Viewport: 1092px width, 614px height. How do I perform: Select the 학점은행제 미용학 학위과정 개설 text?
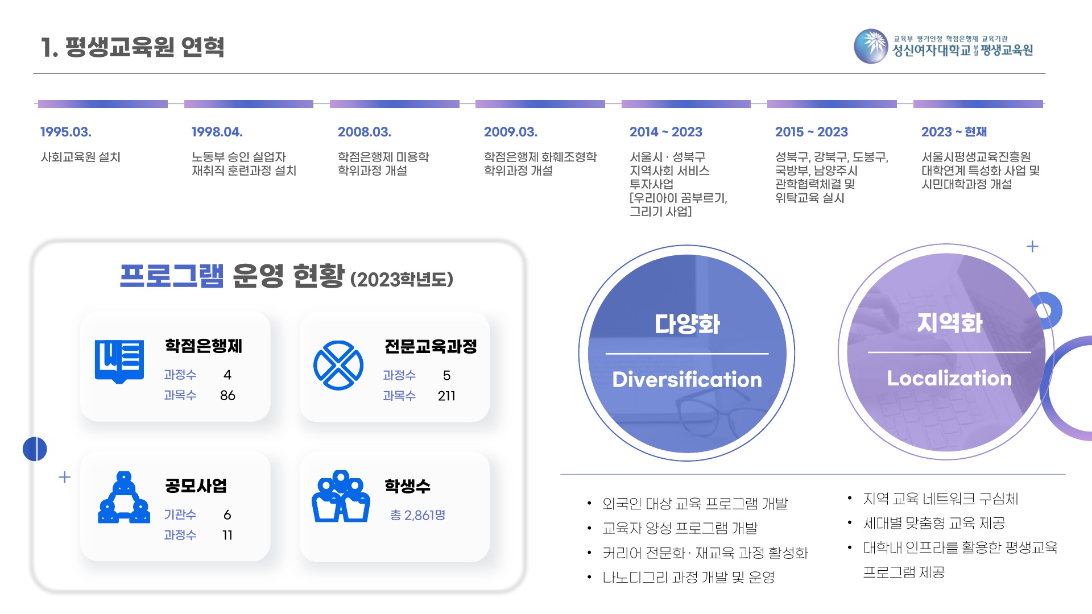[x=383, y=164]
